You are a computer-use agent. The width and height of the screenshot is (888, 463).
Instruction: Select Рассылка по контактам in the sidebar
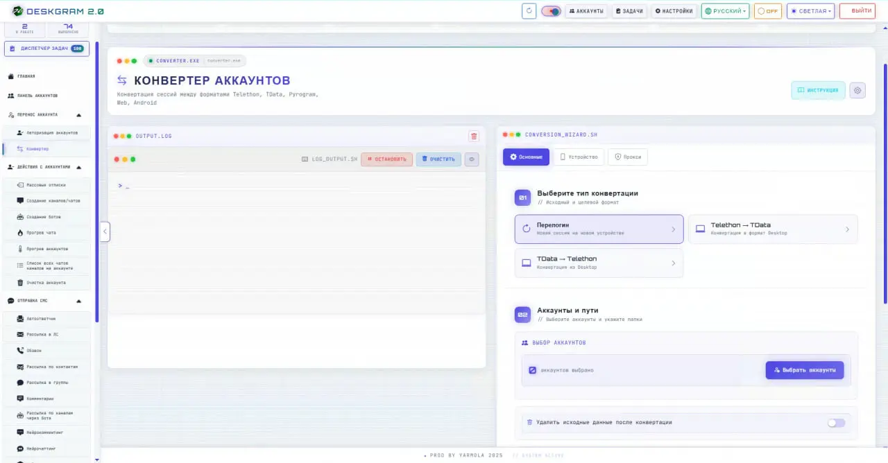tap(46, 367)
